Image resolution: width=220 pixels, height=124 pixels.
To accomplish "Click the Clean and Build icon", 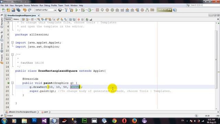I will click(71, 10).
